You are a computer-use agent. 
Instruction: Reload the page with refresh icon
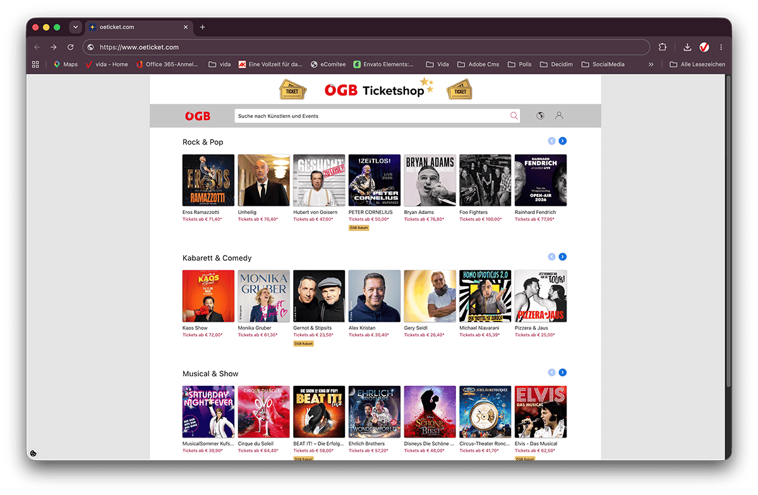[71, 47]
